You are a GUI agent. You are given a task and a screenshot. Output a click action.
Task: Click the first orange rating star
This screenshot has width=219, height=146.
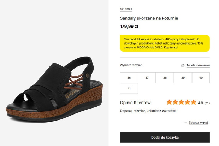tap(169, 102)
